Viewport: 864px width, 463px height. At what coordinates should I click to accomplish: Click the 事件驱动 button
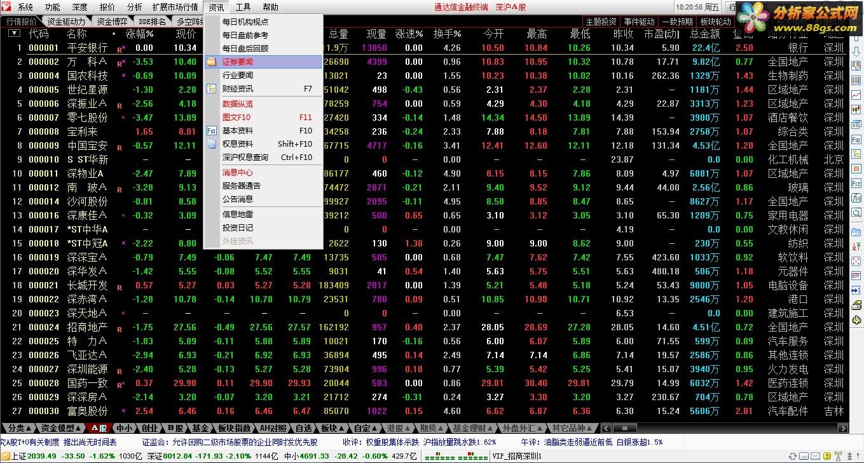639,22
